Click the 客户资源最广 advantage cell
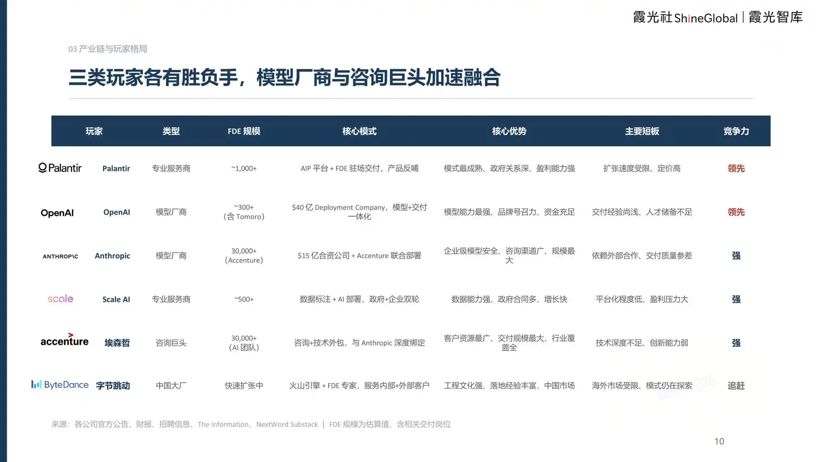This screenshot has width=822, height=462. coord(509,343)
